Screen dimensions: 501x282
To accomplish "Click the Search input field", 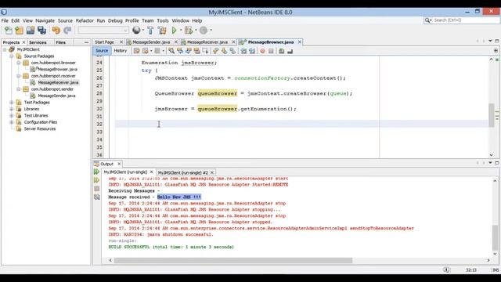I will click(465, 20).
